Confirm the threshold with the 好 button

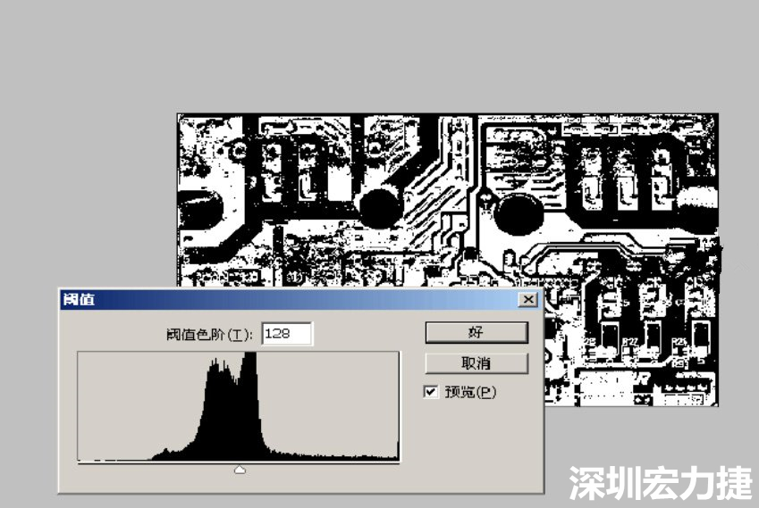click(x=476, y=332)
